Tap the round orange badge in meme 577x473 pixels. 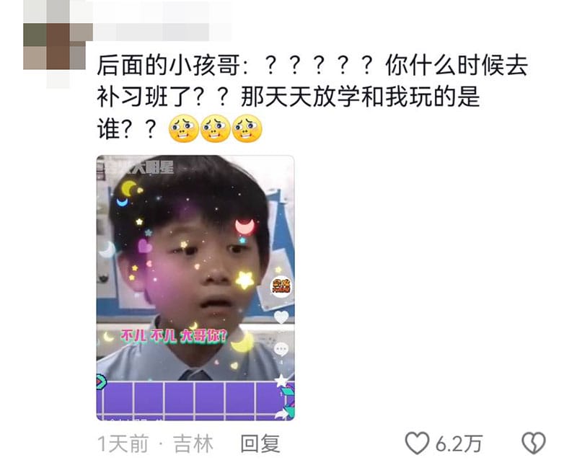click(281, 287)
